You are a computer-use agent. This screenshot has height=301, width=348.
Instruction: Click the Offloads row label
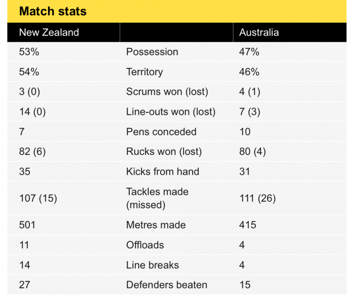pyautogui.click(x=145, y=245)
